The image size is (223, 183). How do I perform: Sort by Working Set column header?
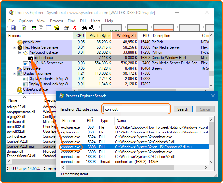[125, 36]
